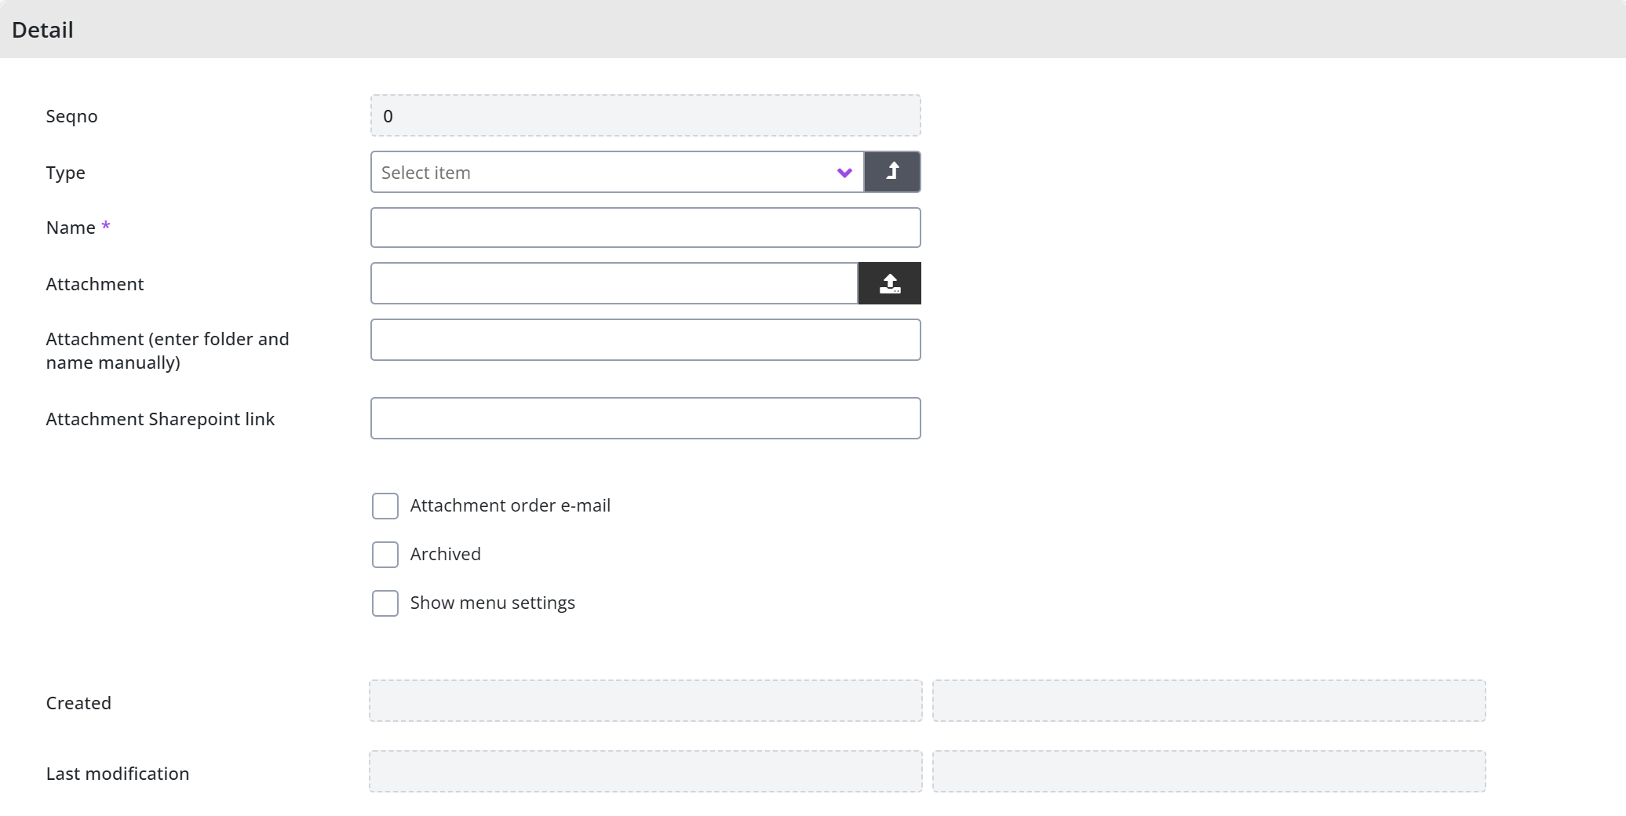The height and width of the screenshot is (816, 1626).
Task: Click the 'Archived' label text
Action: pyautogui.click(x=445, y=554)
